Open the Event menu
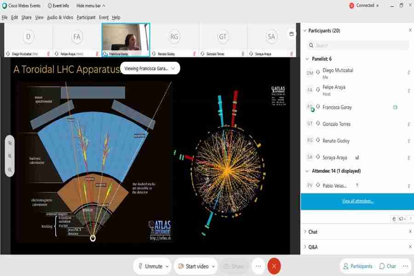This screenshot has height=276, width=414. coord(104,17)
